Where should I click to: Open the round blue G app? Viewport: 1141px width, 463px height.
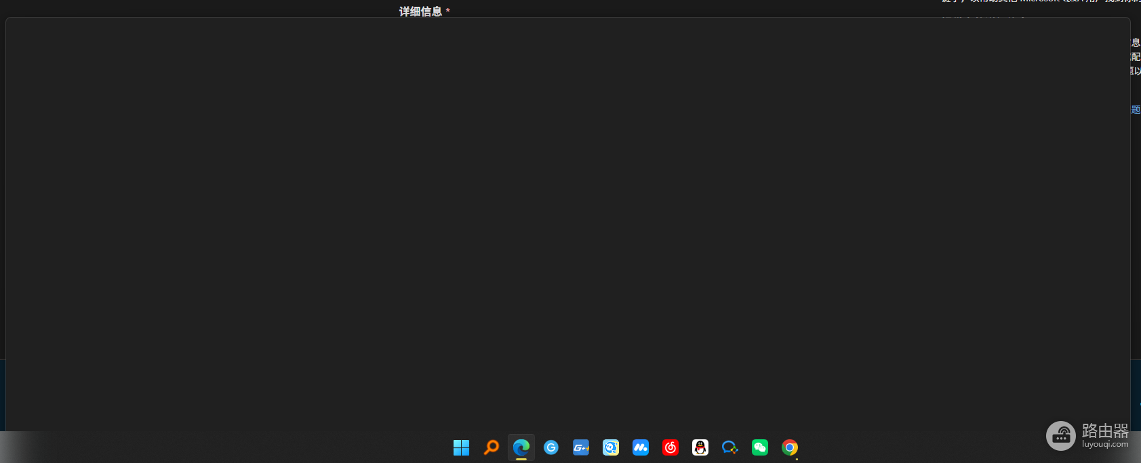pos(551,447)
